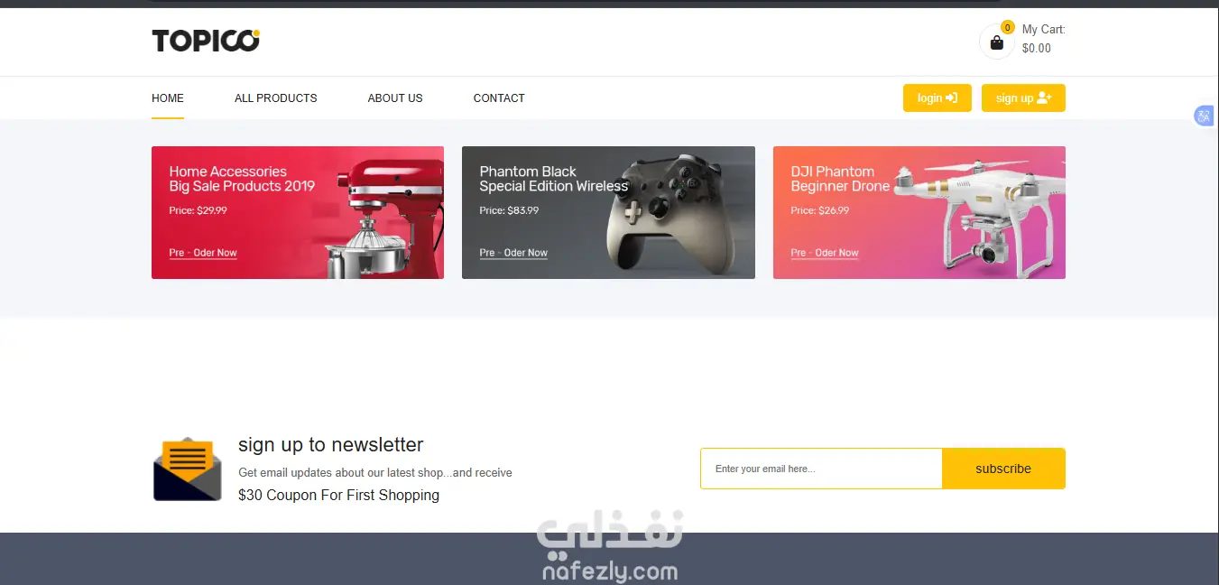
Task: Navigate to the CONTACT page
Action: (x=499, y=97)
